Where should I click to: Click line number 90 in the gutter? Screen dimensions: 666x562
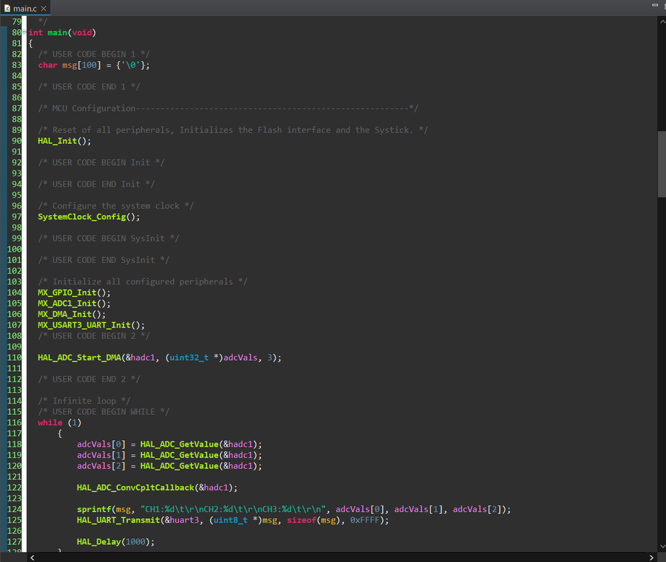17,140
